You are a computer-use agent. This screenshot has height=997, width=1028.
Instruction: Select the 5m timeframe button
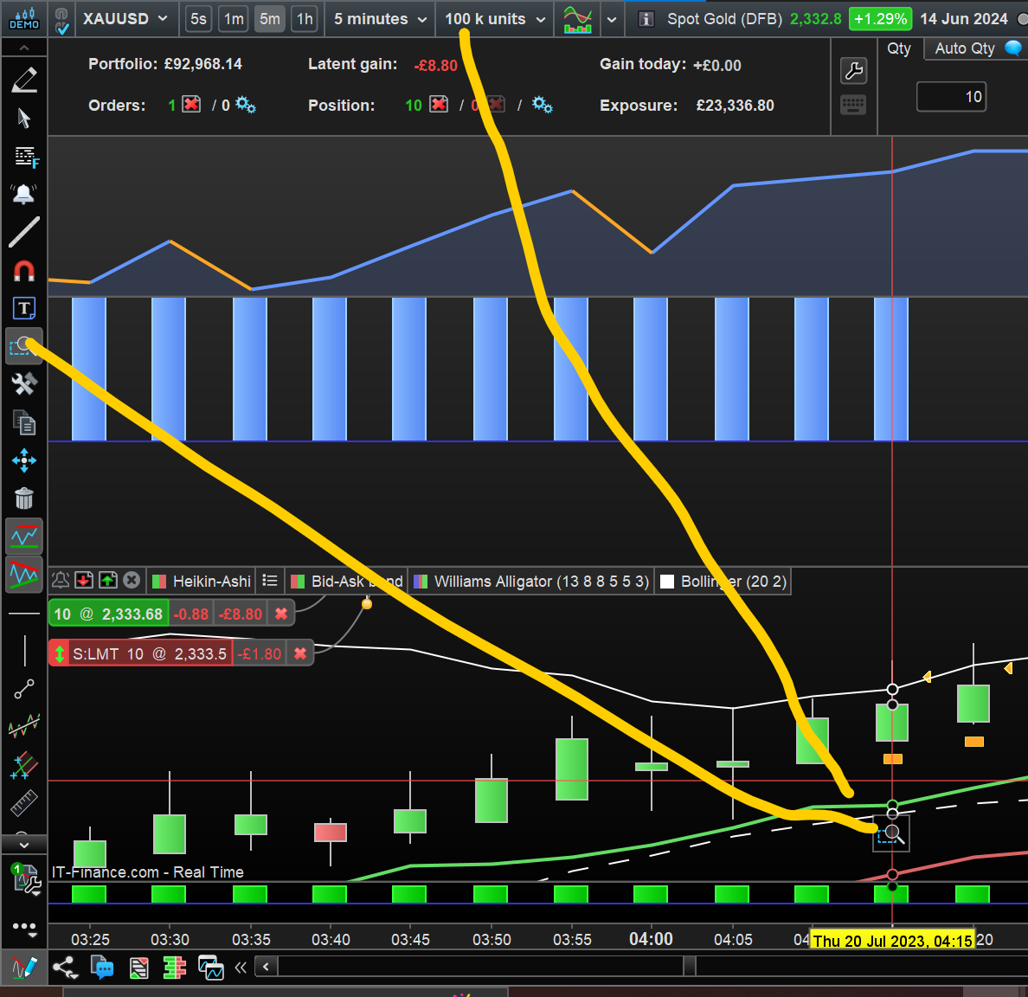point(269,19)
